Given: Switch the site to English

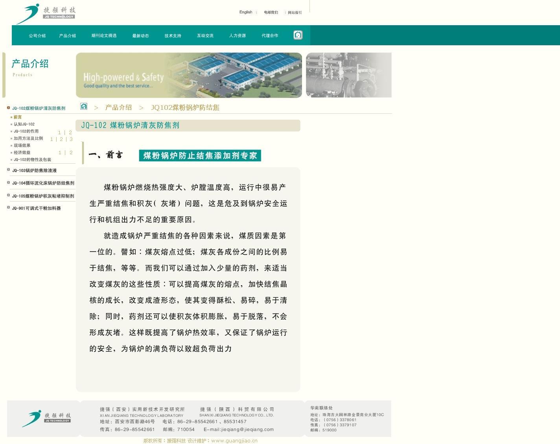Looking at the screenshot, I should click(246, 12).
